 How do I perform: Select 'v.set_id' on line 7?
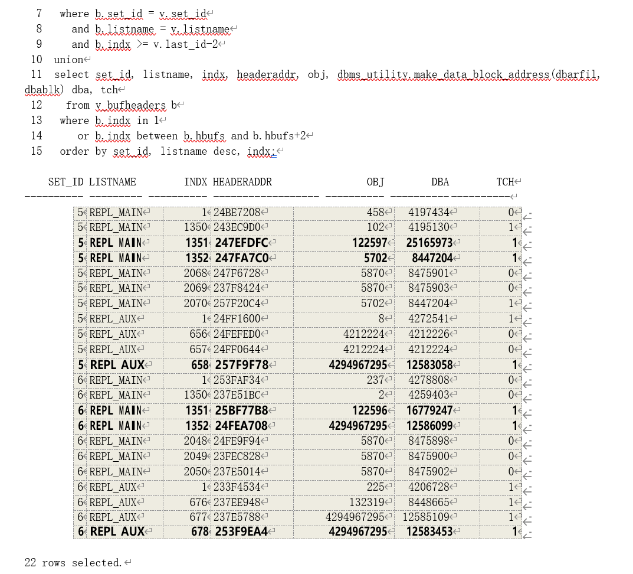pyautogui.click(x=183, y=14)
